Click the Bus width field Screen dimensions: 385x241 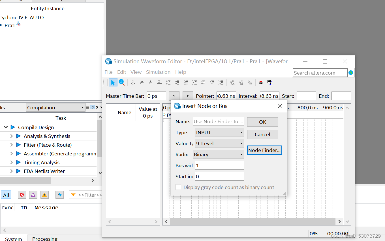(x=220, y=165)
